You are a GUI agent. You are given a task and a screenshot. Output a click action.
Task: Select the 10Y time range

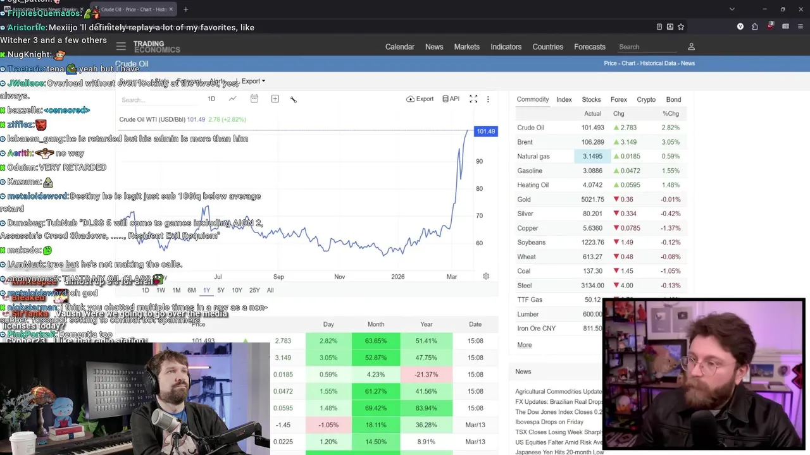tap(237, 290)
